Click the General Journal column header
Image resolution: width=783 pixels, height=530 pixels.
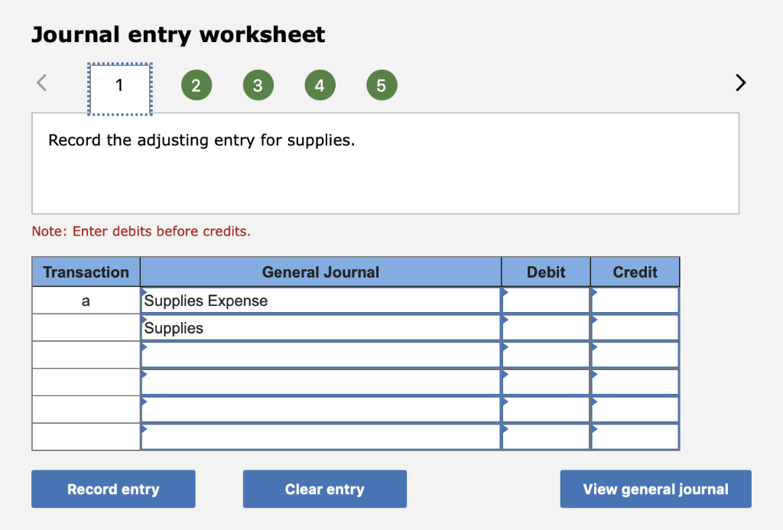320,272
